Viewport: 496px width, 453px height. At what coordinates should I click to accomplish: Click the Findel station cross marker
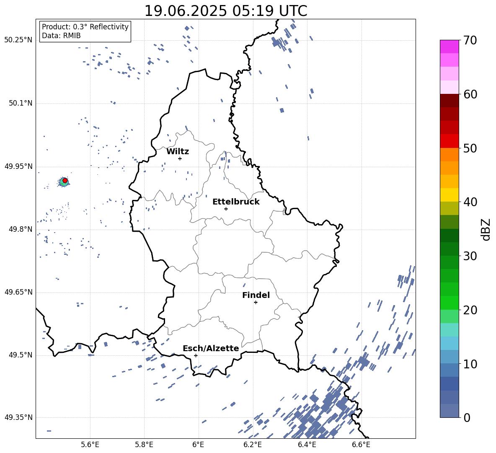click(256, 303)
